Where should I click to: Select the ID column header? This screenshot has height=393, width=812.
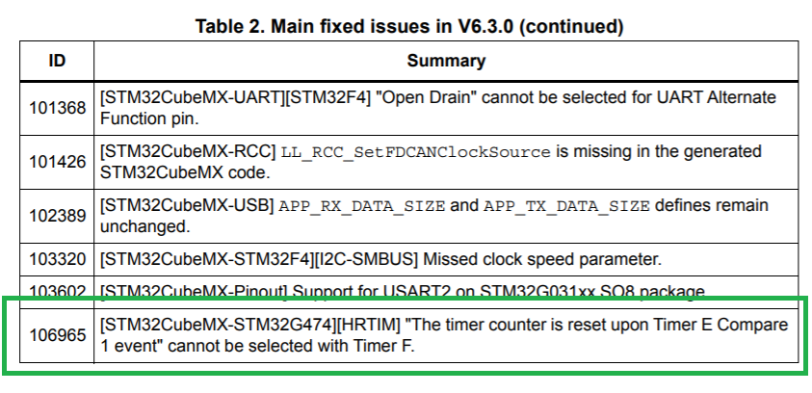(57, 61)
